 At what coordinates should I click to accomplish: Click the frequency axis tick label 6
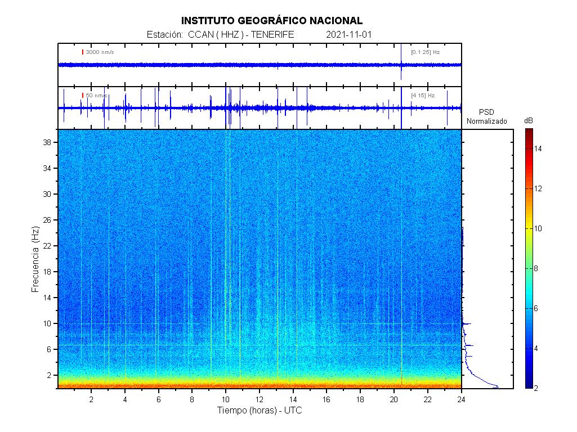click(x=50, y=350)
